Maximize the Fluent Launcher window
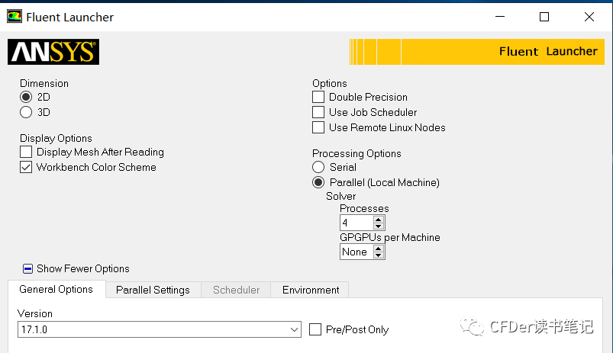This screenshot has width=613, height=353. click(x=544, y=17)
